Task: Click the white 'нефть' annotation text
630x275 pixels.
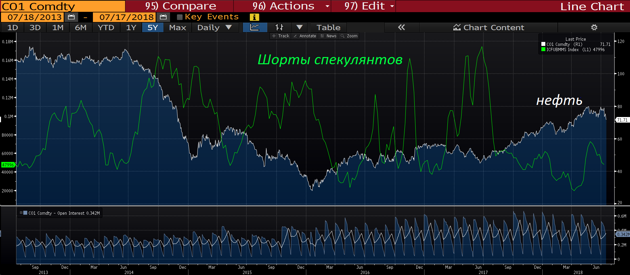Action: pos(559,101)
